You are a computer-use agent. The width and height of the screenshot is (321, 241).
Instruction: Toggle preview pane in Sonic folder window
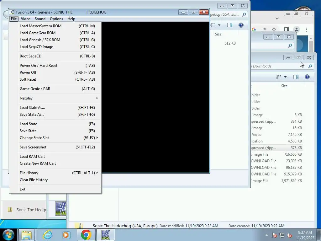(x=230, y=25)
